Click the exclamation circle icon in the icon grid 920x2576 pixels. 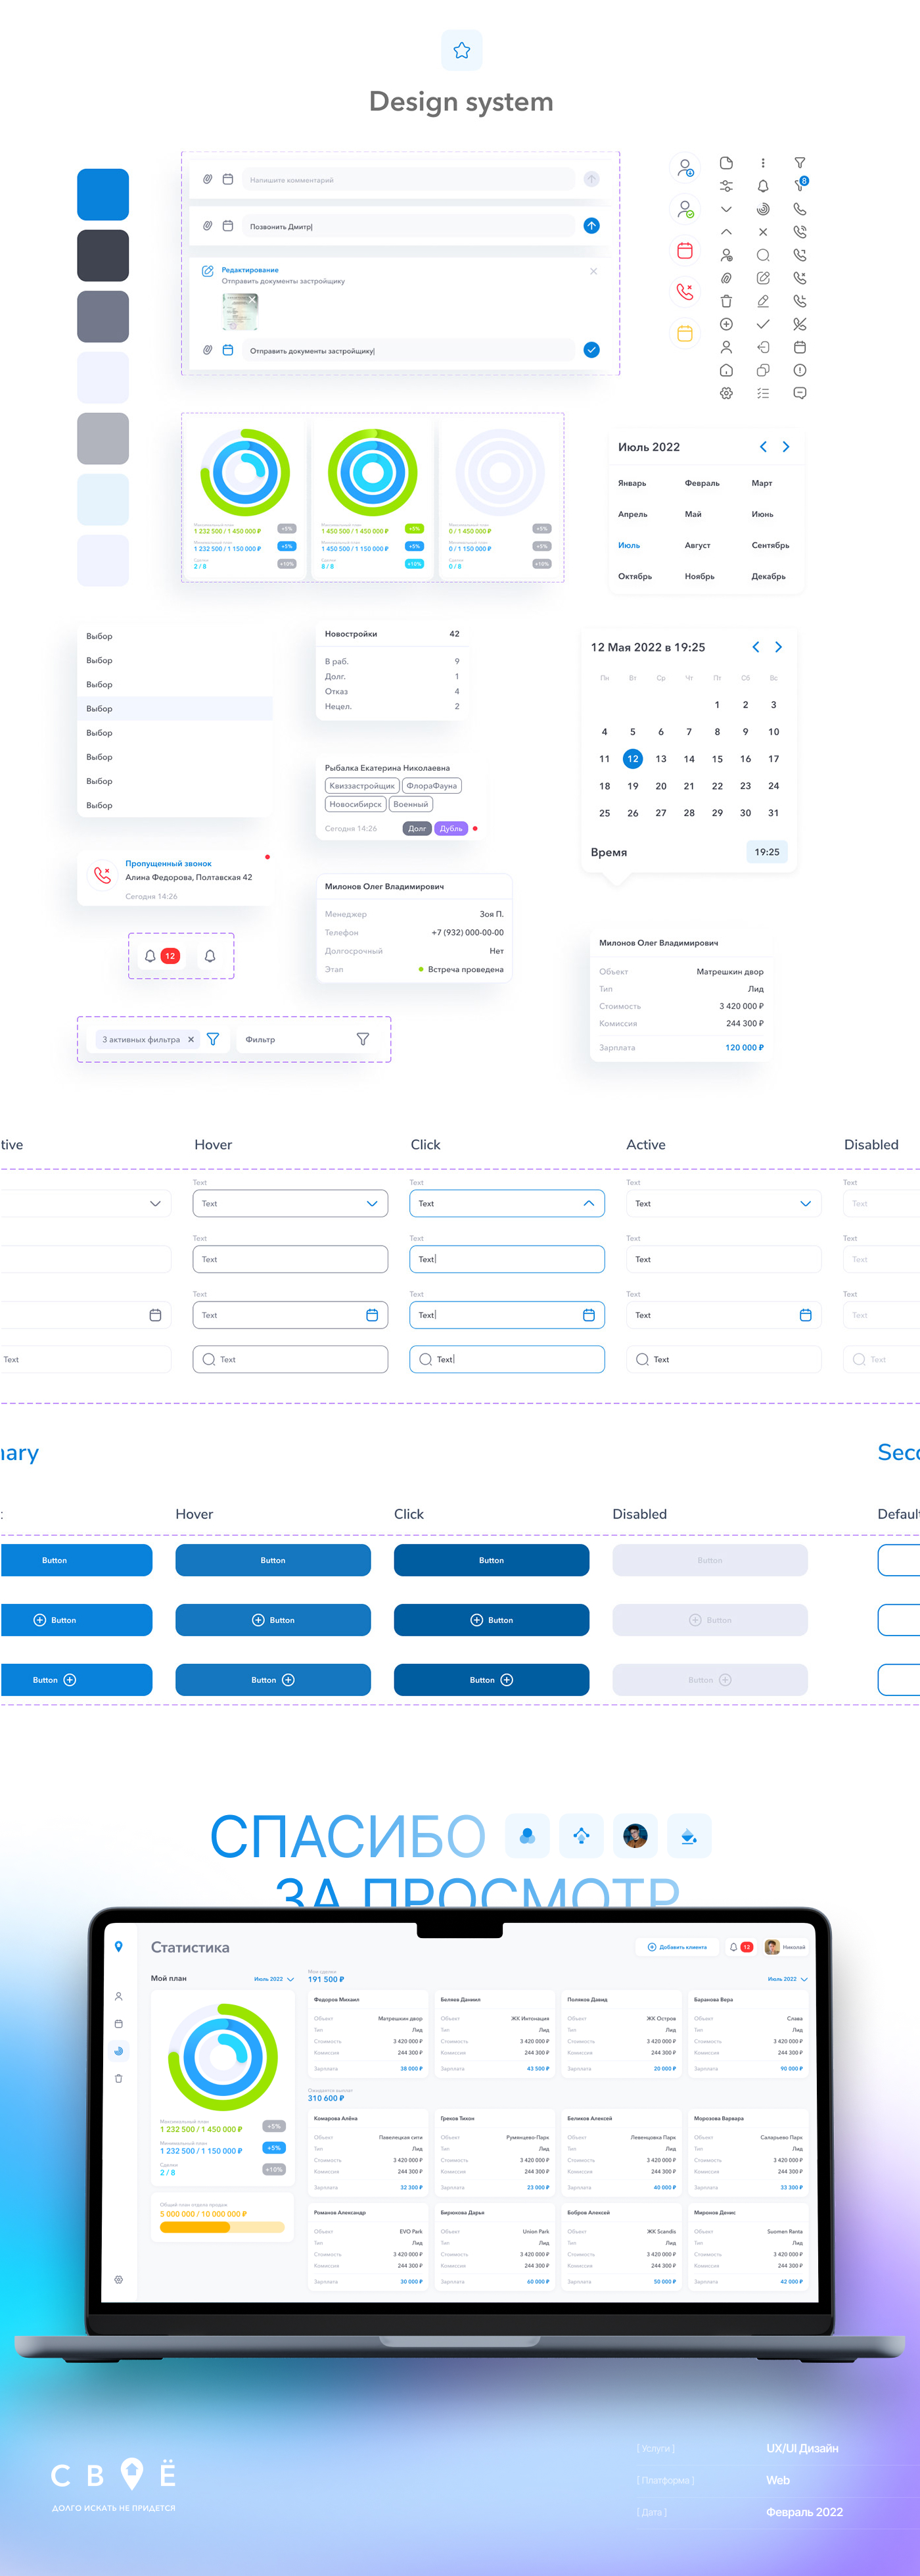[x=800, y=370]
